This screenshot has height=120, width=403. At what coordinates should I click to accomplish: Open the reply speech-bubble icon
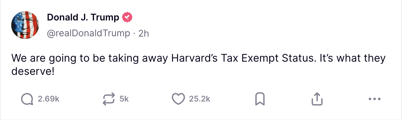[x=27, y=99]
